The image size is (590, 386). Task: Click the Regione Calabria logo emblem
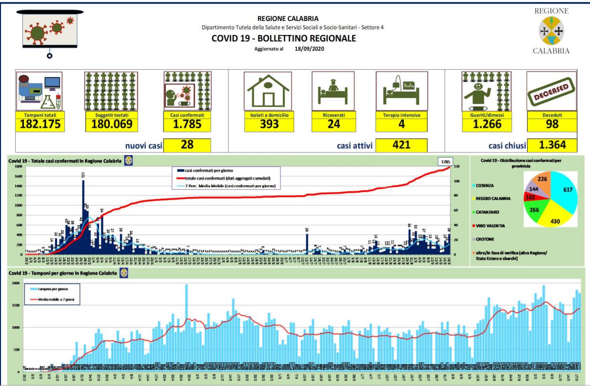(x=551, y=31)
